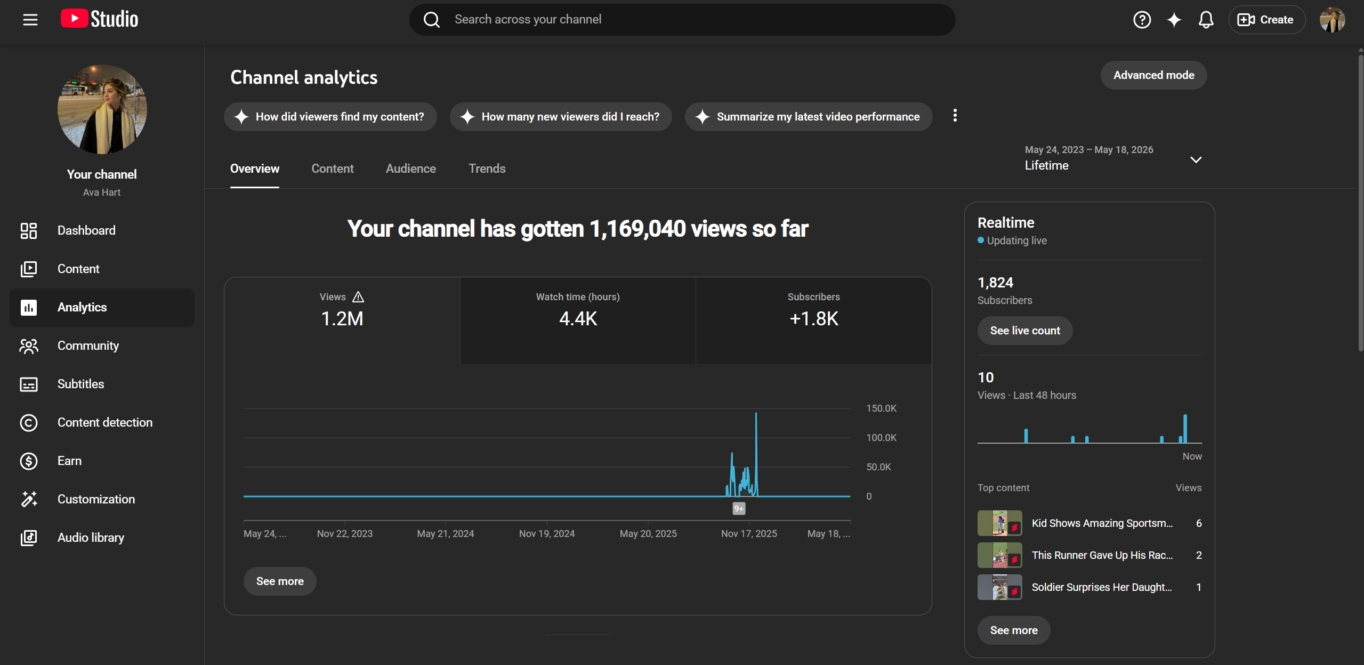Open Content detection copyright icon
The image size is (1364, 665).
pyautogui.click(x=29, y=422)
